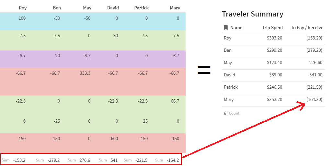Click the 100 cell in blue row
The width and height of the screenshot is (333, 166).
[x=22, y=18]
